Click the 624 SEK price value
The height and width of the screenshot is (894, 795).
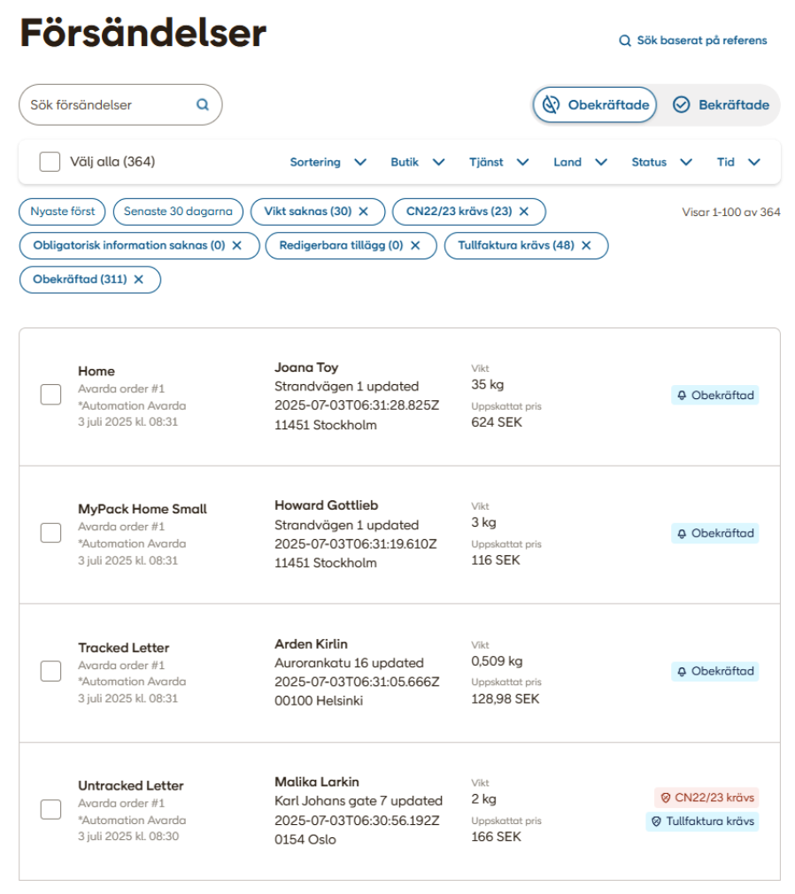pyautogui.click(x=496, y=422)
